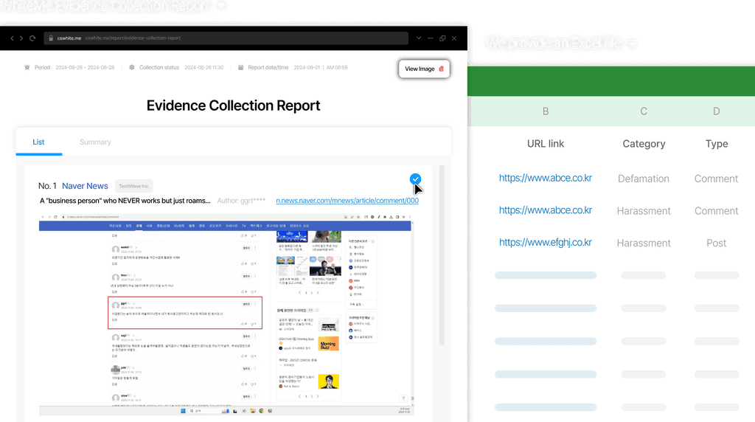Click the Collection status gear icon
This screenshot has height=422, width=755.
coord(132,67)
